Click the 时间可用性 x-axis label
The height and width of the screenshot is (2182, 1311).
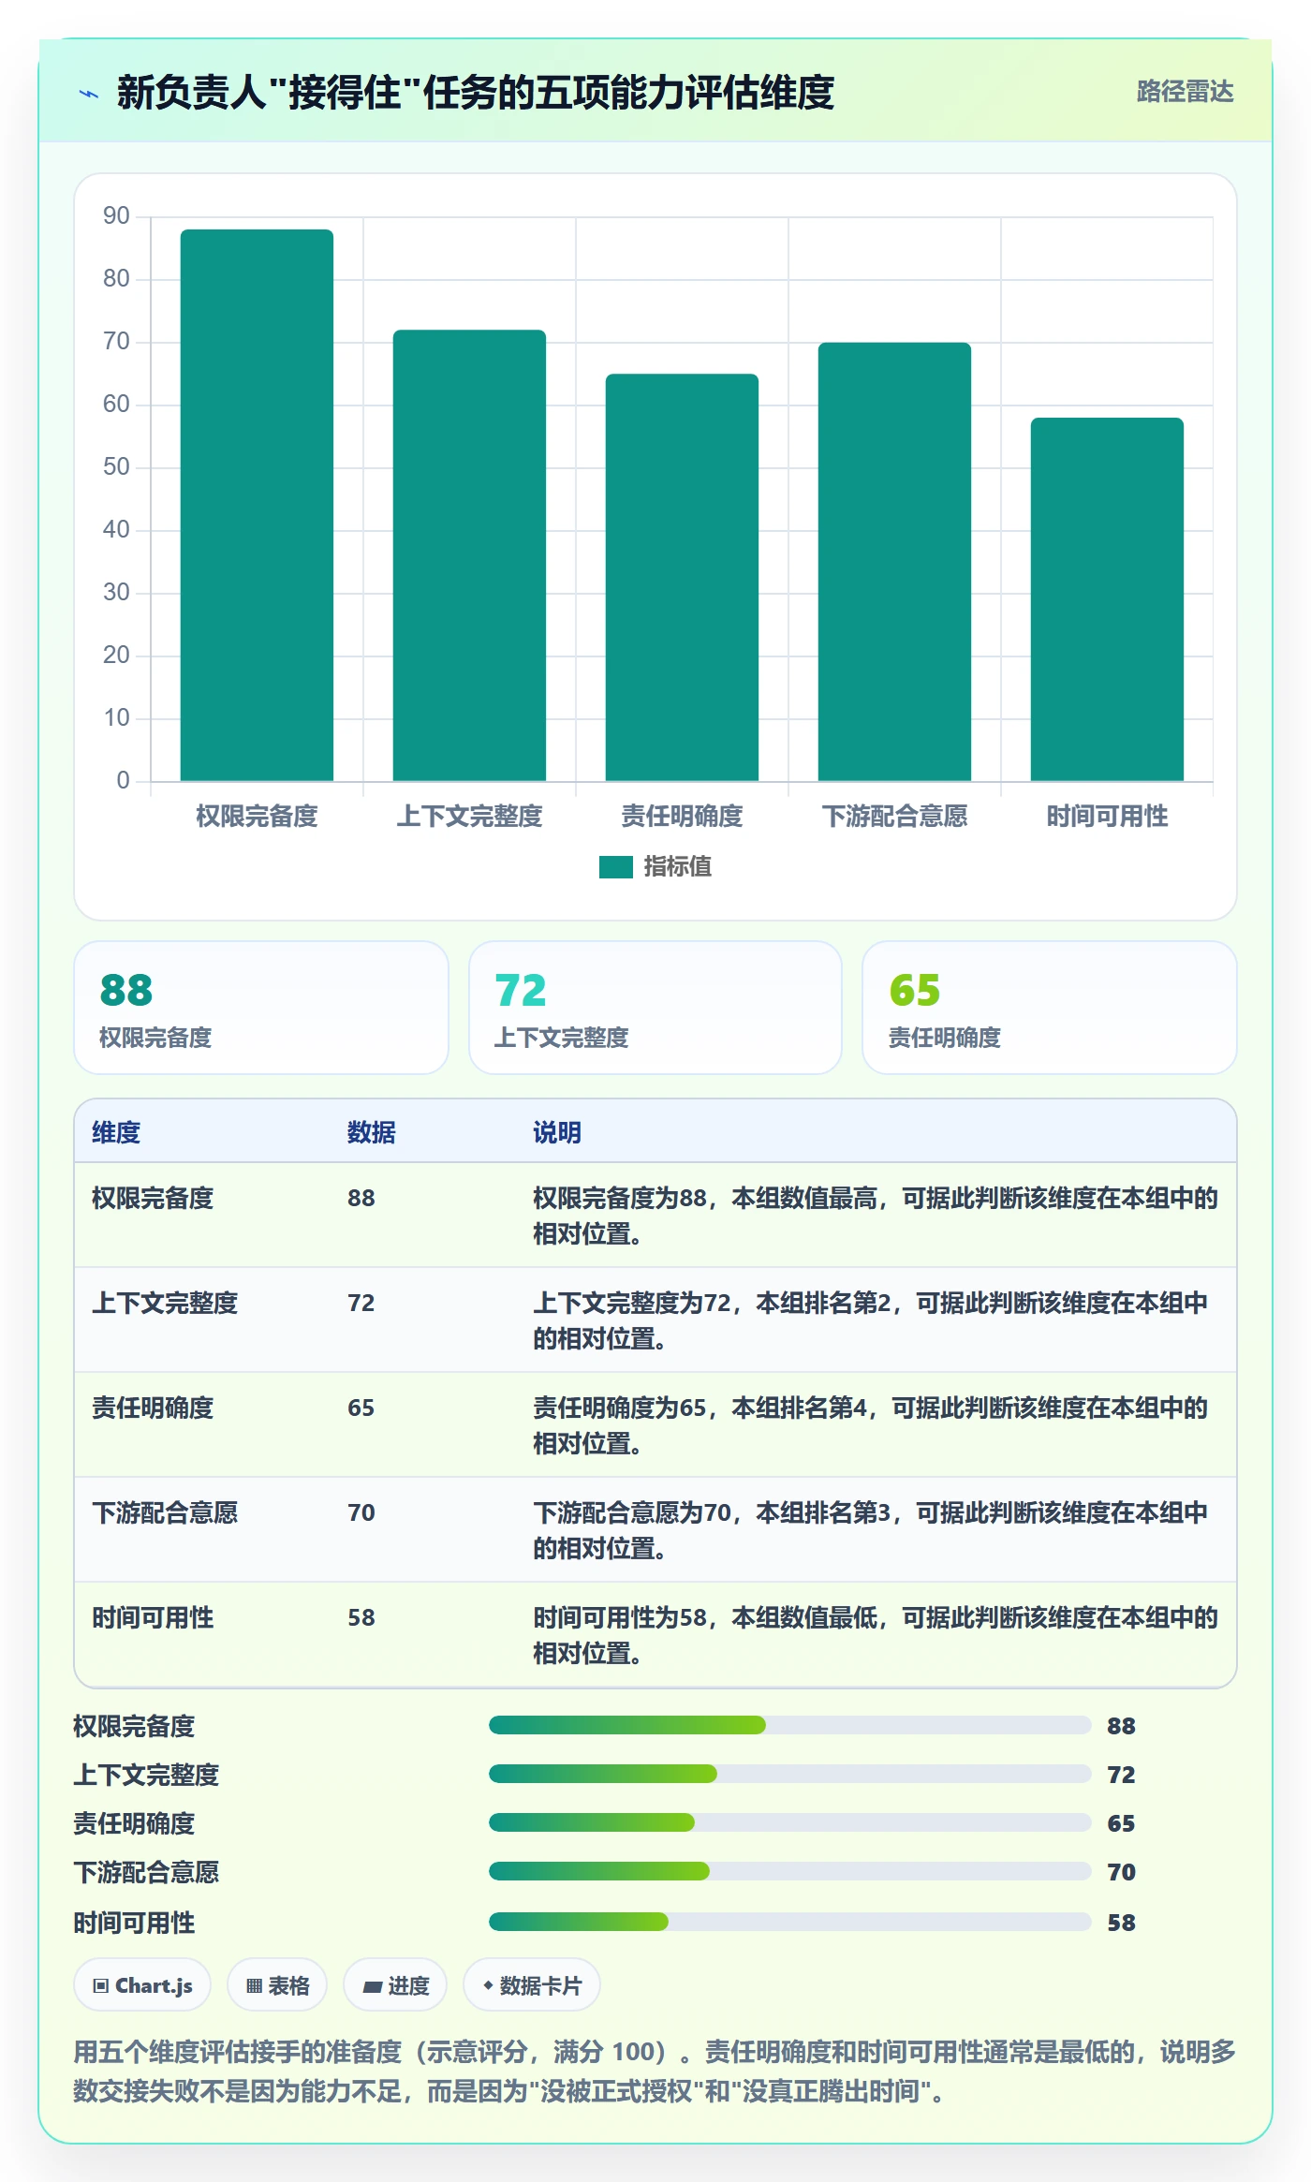coord(1107,817)
